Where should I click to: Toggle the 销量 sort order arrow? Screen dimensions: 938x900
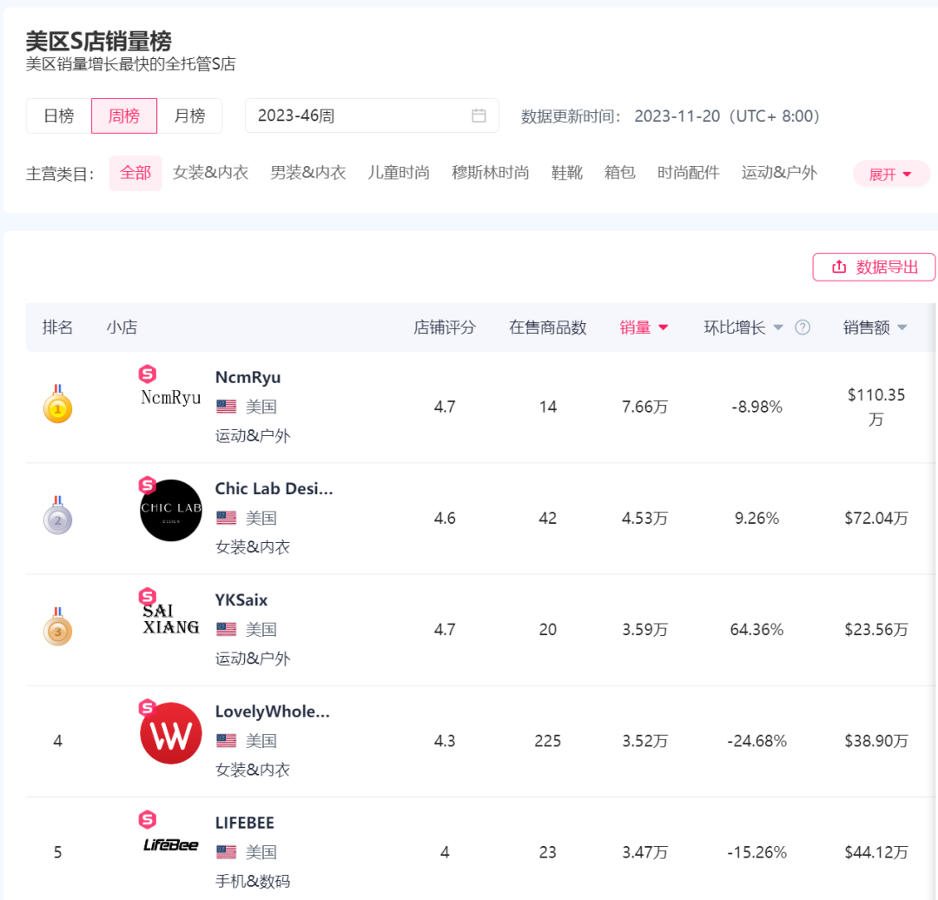[664, 328]
